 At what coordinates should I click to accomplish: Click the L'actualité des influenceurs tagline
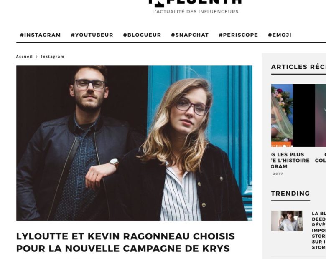(195, 12)
